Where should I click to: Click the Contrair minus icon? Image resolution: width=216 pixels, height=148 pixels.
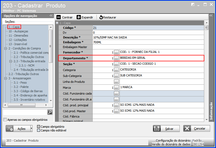coord(59,17)
